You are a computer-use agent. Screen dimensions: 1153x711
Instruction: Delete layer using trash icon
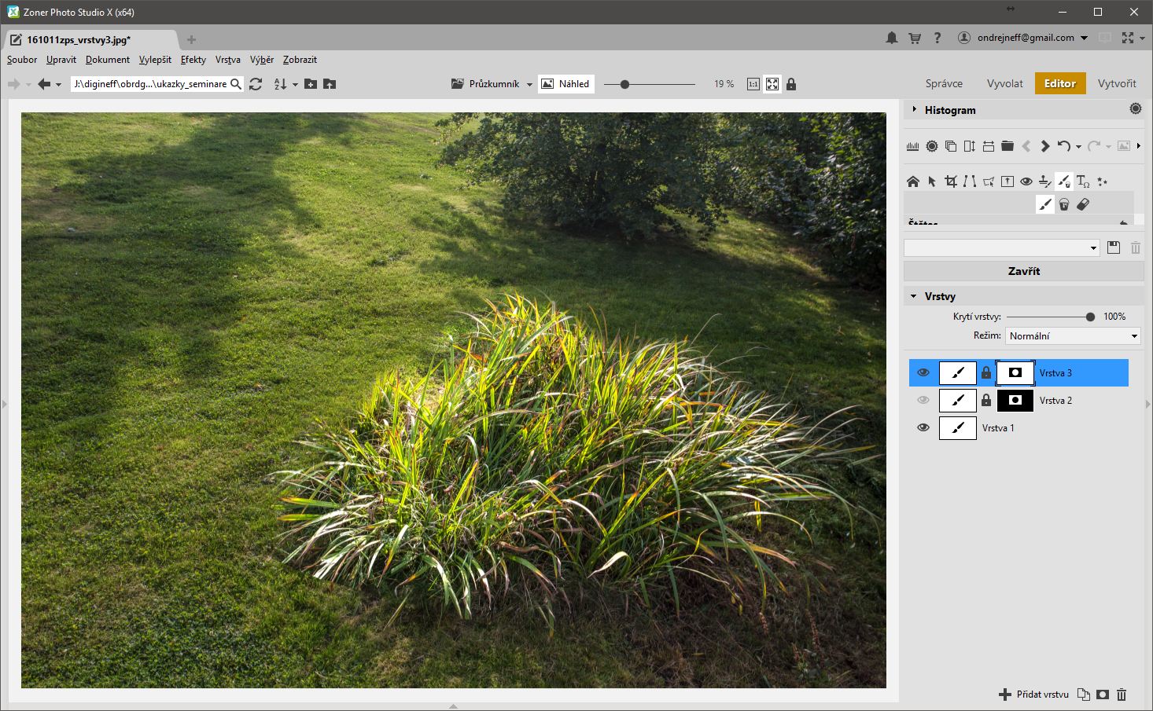click(x=1122, y=695)
